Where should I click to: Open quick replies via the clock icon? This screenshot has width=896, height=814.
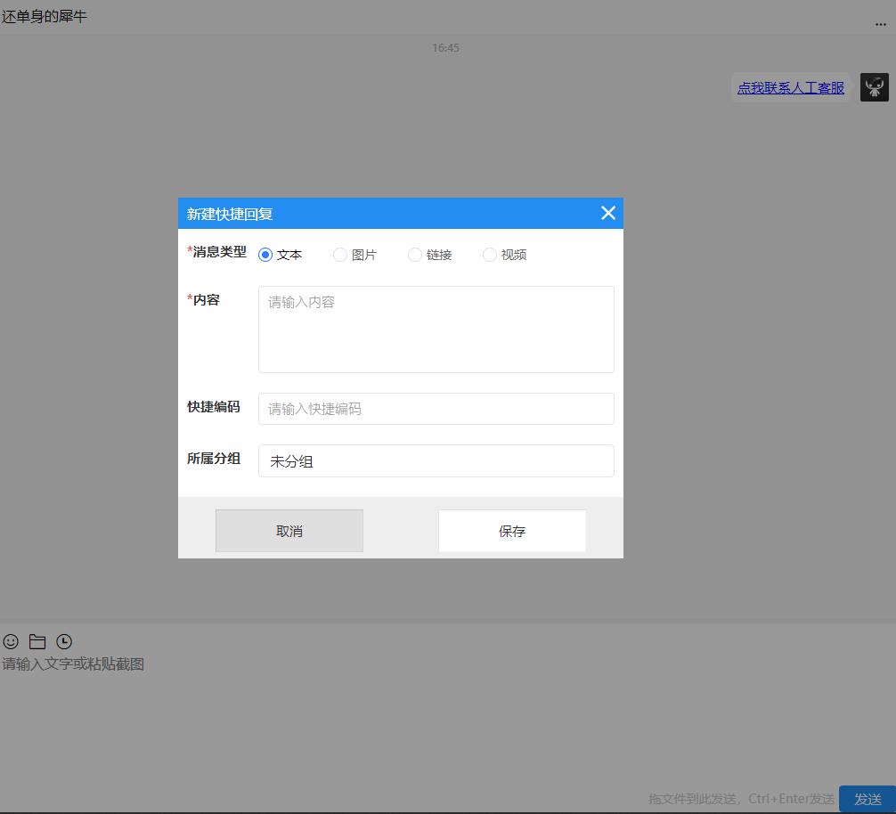click(x=64, y=641)
